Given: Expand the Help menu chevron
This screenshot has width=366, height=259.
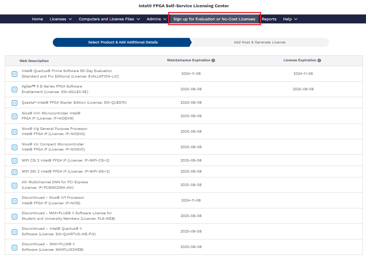Looking at the screenshot, I should click(296, 19).
